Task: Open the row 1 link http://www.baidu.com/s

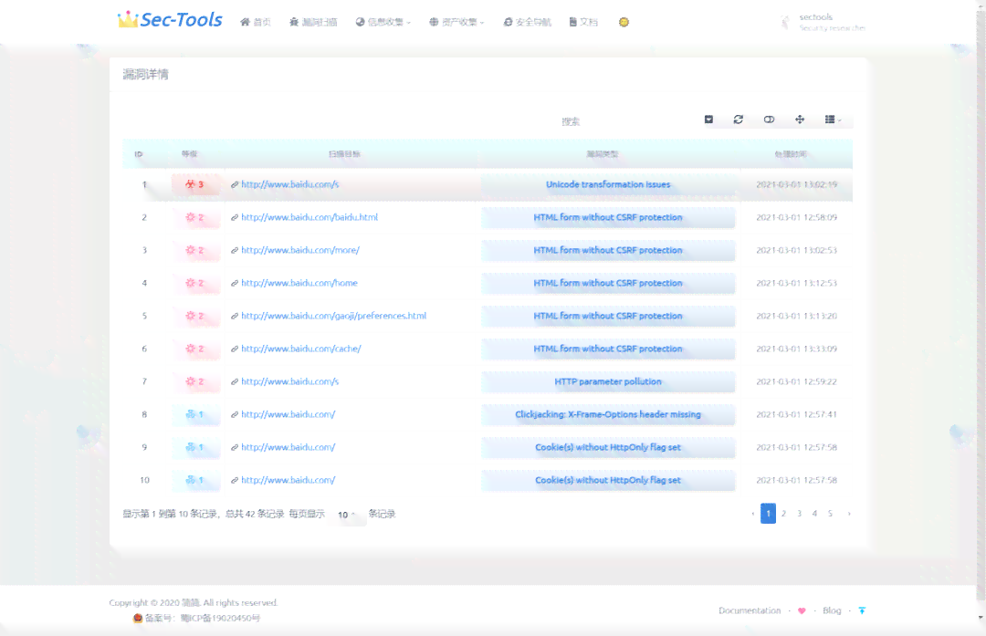Action: point(290,184)
